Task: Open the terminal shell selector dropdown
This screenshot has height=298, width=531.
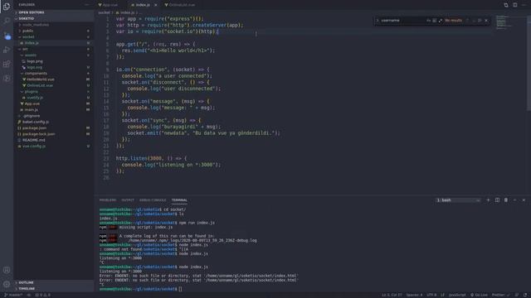Action: tap(458, 200)
